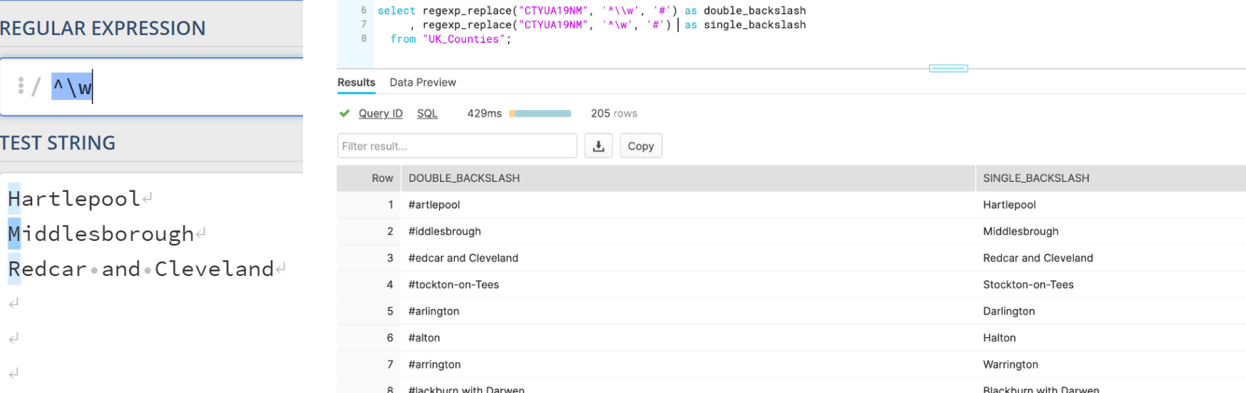1246x393 pixels.
Task: Click the green query success checkmark
Action: click(344, 113)
